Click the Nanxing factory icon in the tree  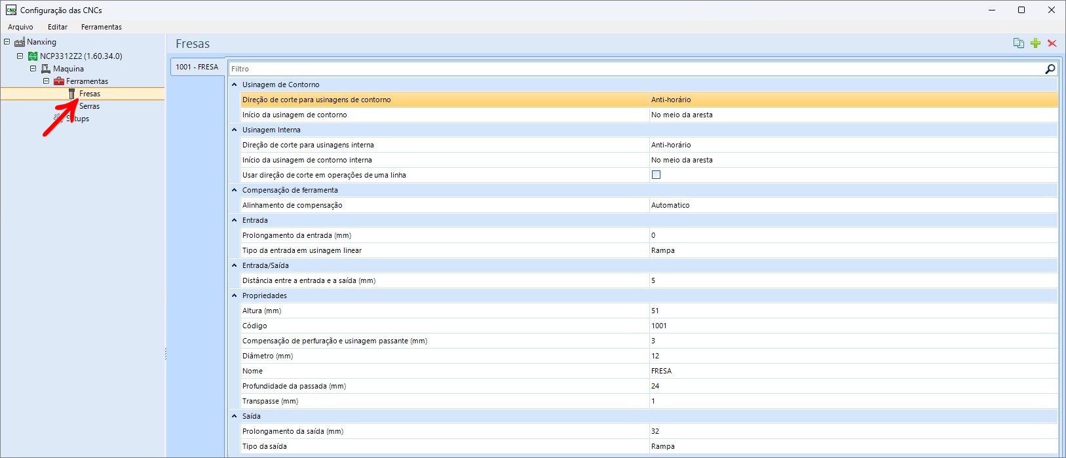[20, 42]
